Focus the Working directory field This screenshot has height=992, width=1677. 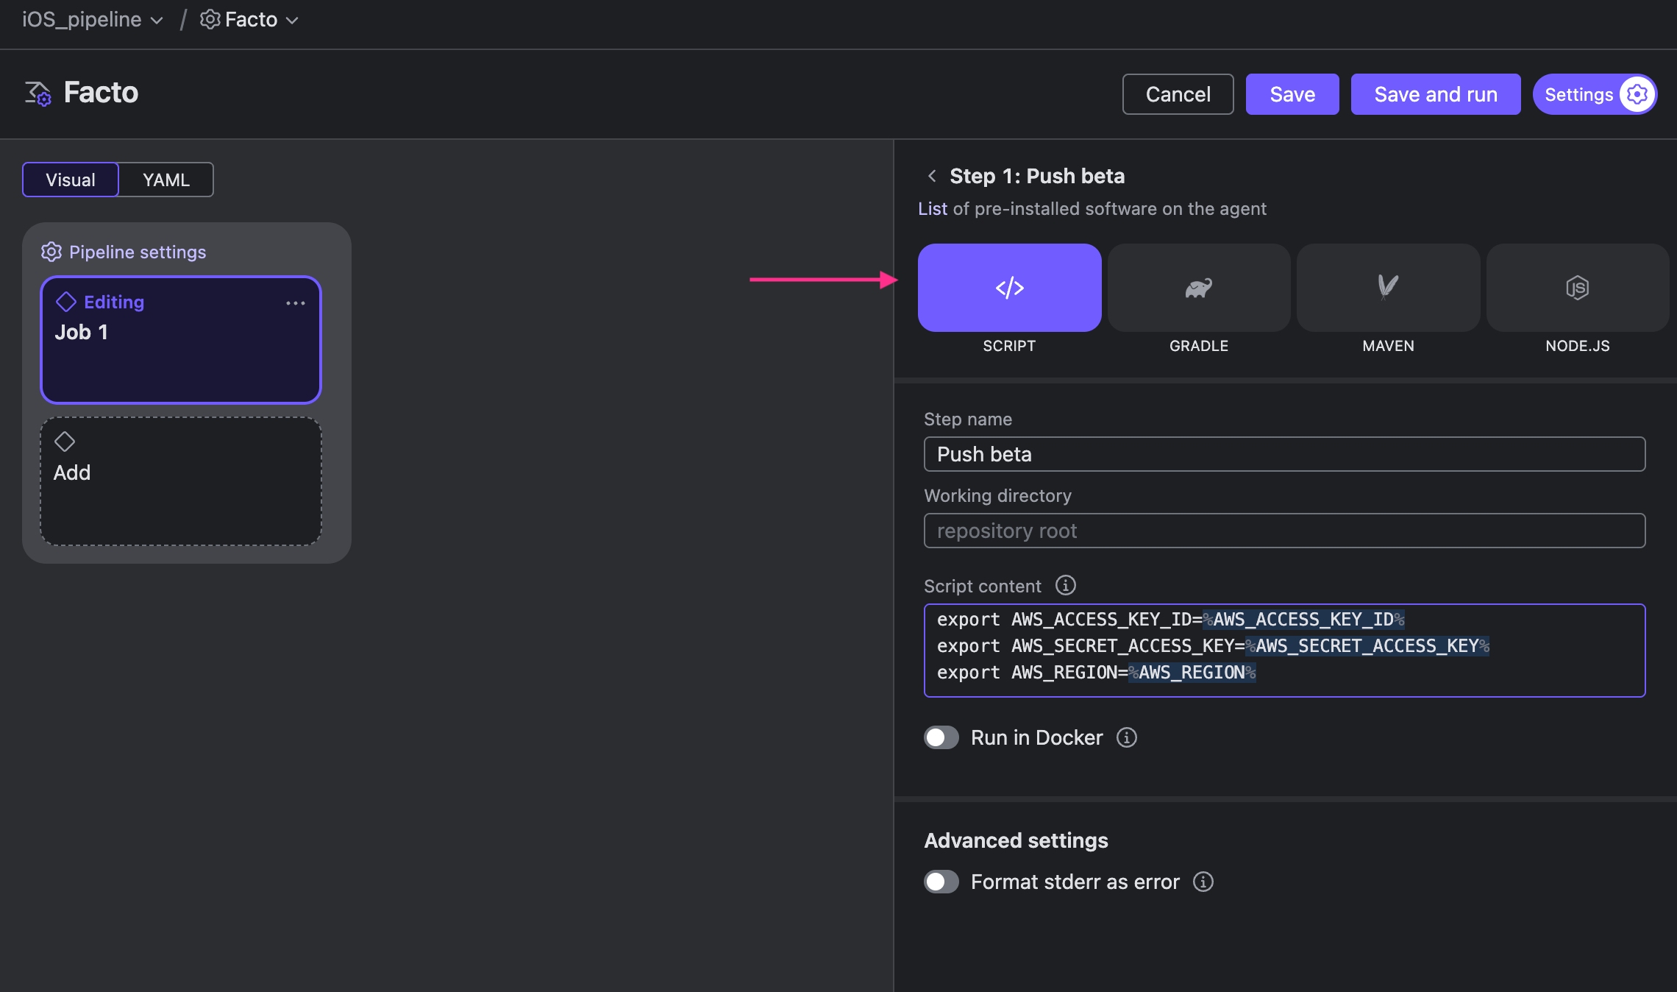(x=1284, y=531)
